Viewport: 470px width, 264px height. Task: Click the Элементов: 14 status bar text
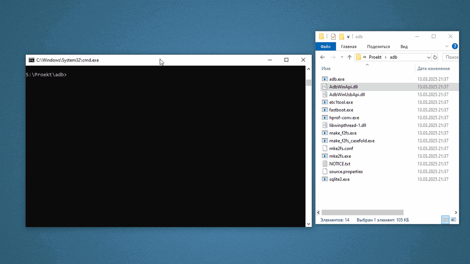click(x=334, y=220)
